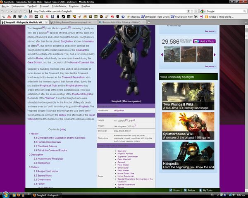This screenshot has height=198, width=248.
Task: Open the history dropdown next to Forward
Action: (11, 12)
